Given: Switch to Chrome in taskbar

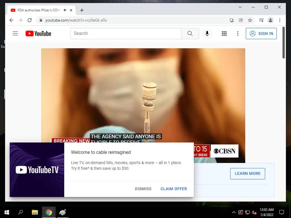Looking at the screenshot, I should (49, 212).
